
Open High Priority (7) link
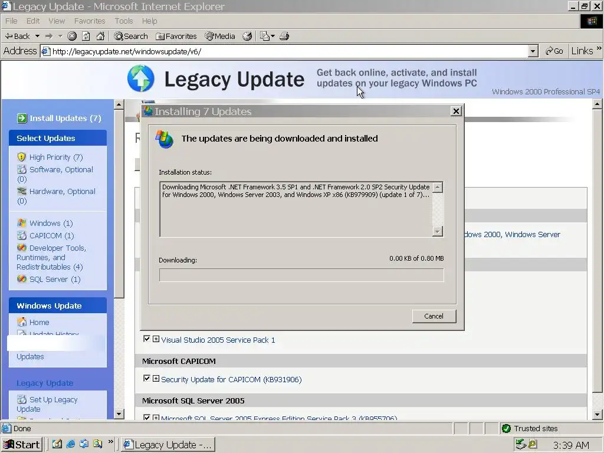pos(56,157)
